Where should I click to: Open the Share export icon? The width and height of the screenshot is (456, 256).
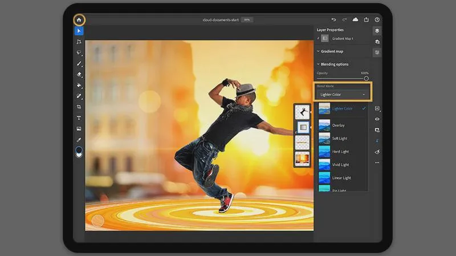click(x=366, y=19)
